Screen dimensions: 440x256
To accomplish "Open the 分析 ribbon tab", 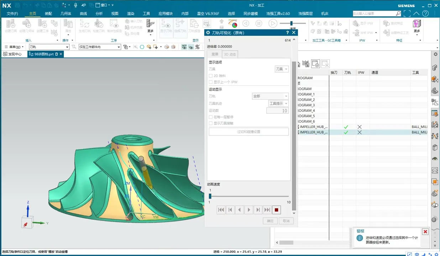I will pyautogui.click(x=99, y=14).
